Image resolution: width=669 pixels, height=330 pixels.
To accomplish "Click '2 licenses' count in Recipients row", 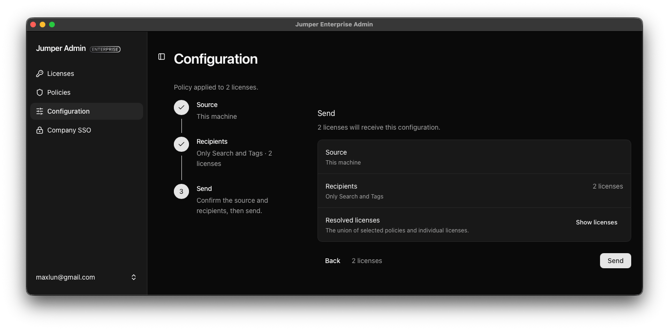I will (608, 186).
